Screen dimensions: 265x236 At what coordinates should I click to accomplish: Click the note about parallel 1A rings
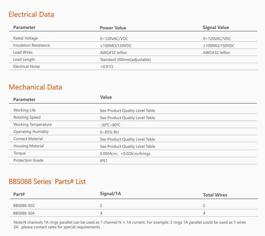coord(130,225)
